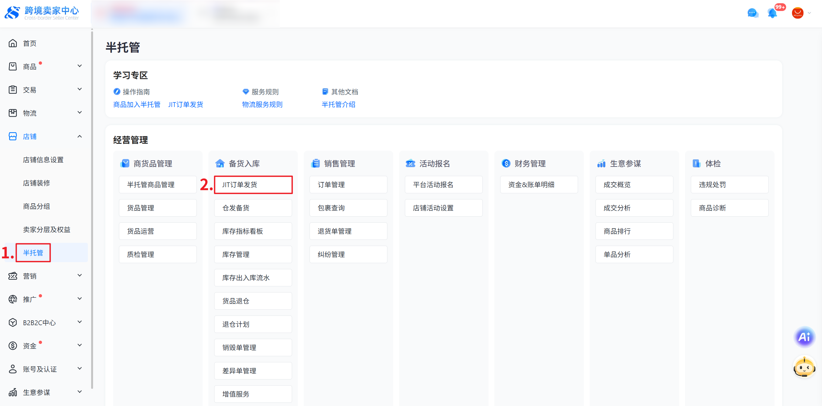Expand the 营销 menu chevron
Image resolution: width=822 pixels, height=406 pixels.
coord(79,276)
